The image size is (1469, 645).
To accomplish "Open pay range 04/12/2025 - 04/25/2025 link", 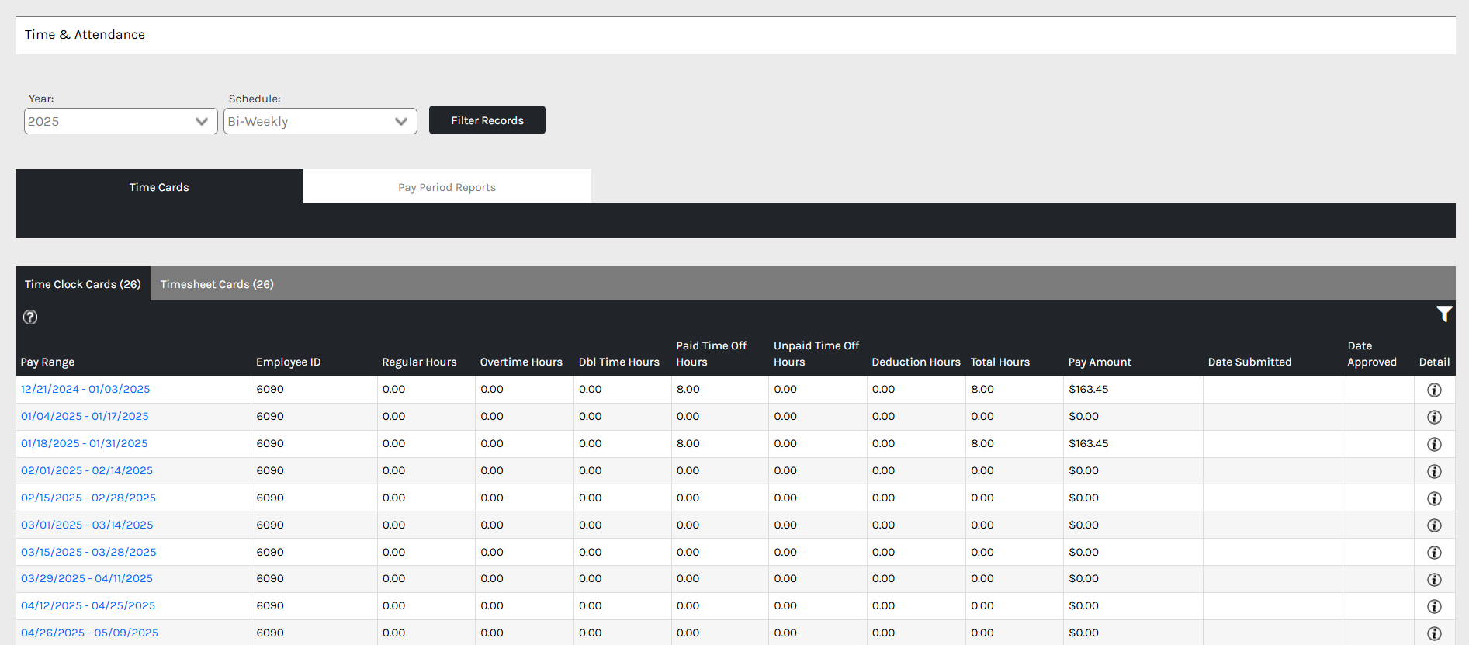I will pyautogui.click(x=88, y=605).
